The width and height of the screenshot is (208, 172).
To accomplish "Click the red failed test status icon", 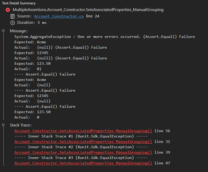I will tap(8, 10).
